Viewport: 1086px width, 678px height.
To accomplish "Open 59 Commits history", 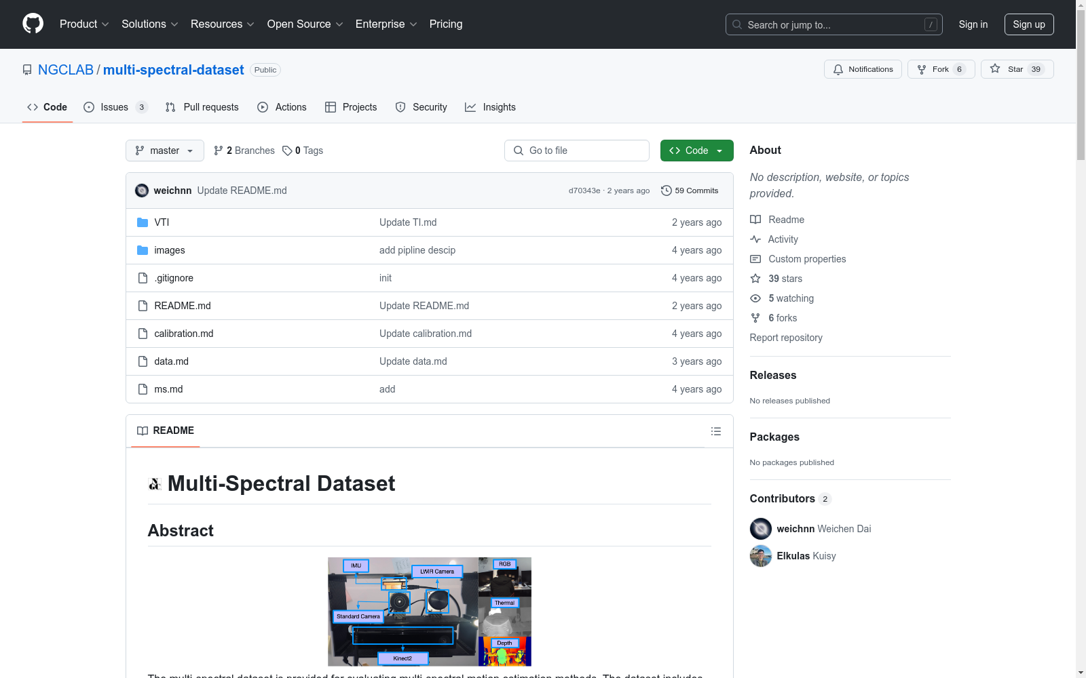I will [x=690, y=191].
